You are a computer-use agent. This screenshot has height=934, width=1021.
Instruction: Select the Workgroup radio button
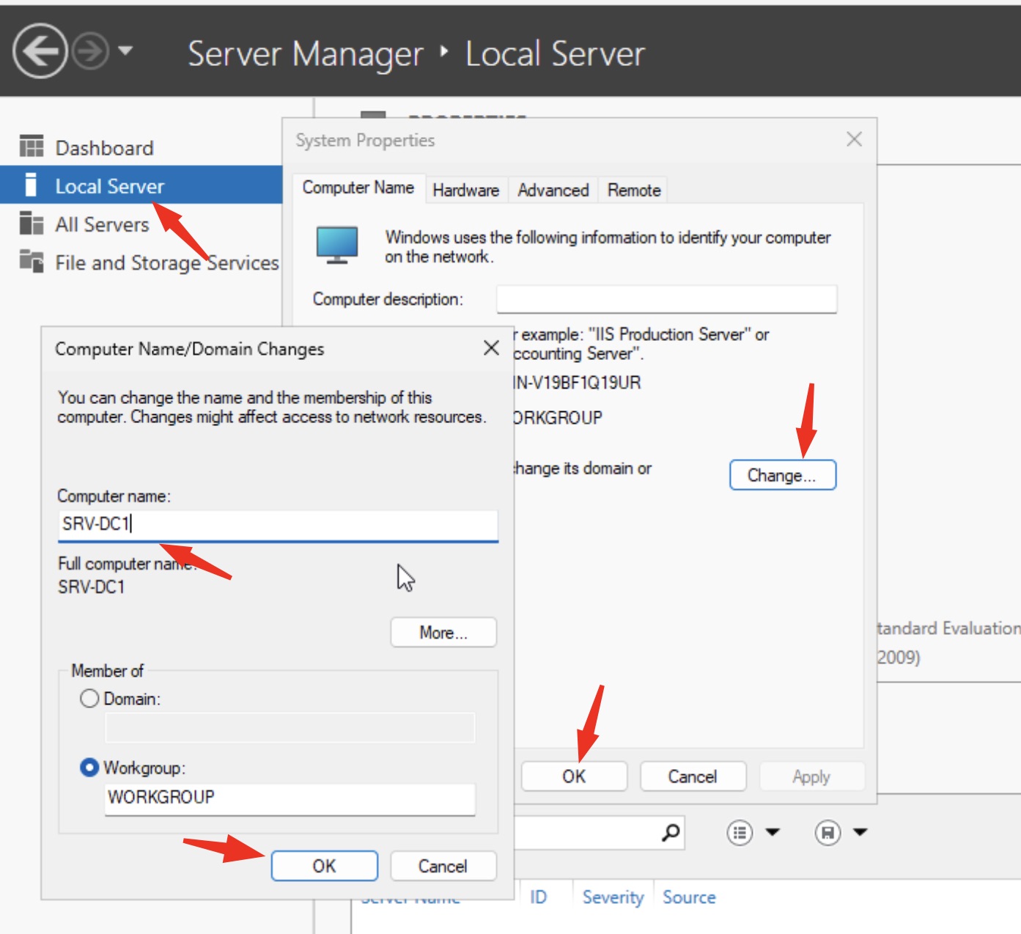coord(89,768)
